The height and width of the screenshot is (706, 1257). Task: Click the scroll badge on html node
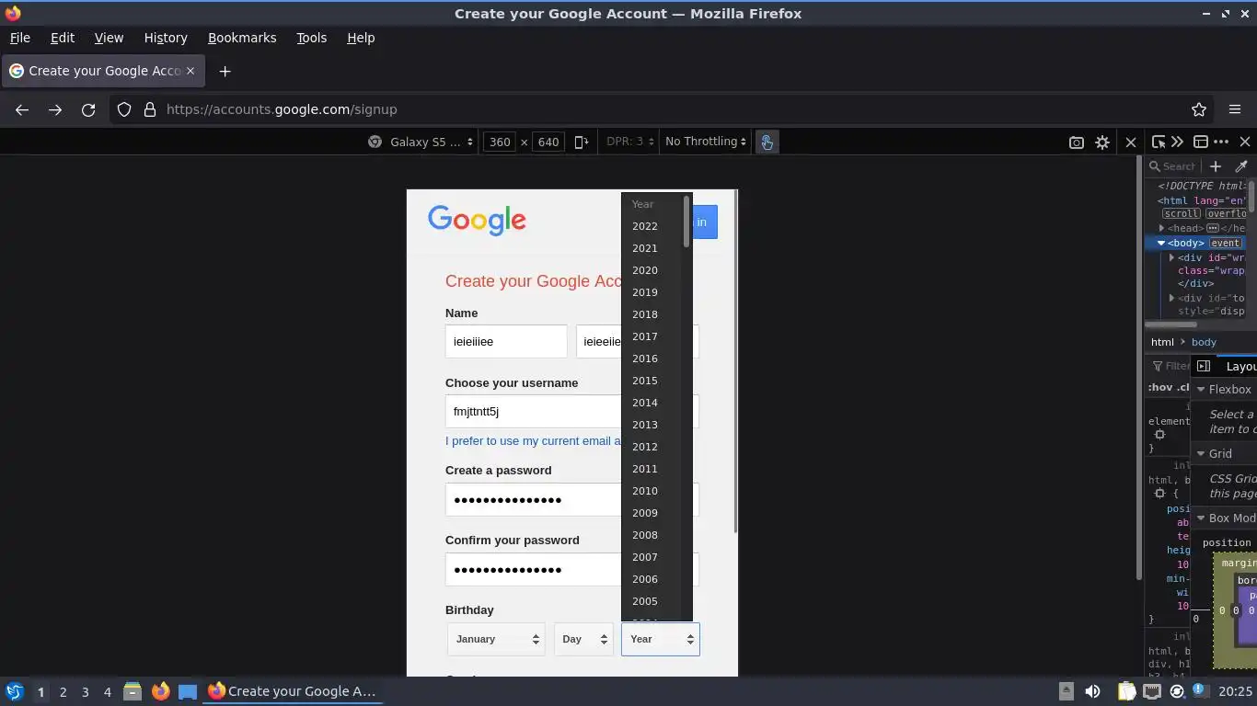click(x=1181, y=213)
